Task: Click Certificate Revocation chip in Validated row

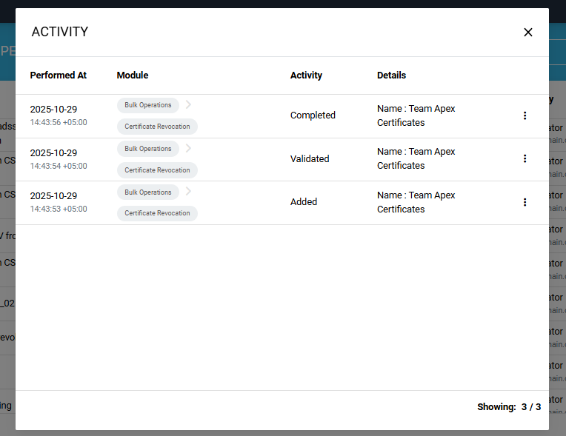Action: pos(157,170)
